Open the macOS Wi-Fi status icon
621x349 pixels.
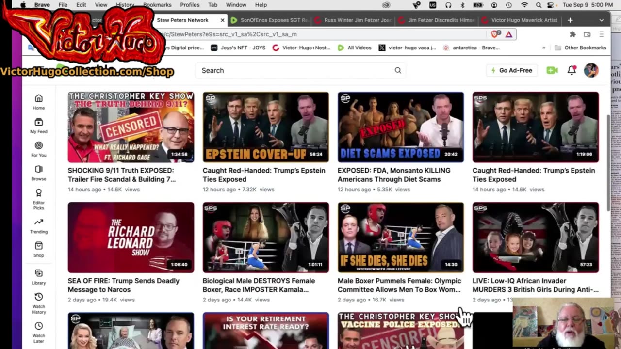pyautogui.click(x=524, y=5)
